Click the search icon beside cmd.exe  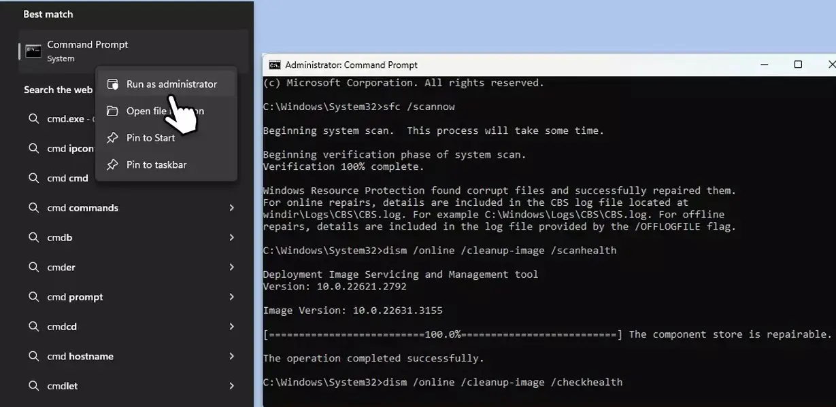click(33, 119)
